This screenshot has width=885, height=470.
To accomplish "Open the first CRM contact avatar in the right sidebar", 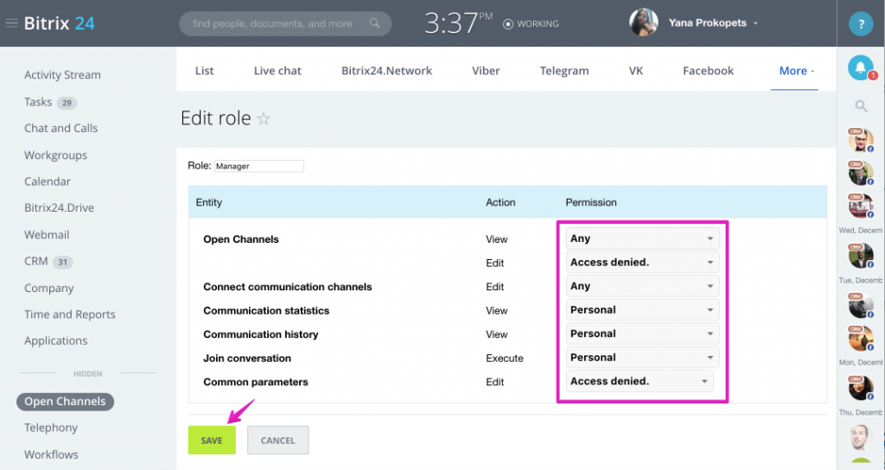I will tap(860, 140).
